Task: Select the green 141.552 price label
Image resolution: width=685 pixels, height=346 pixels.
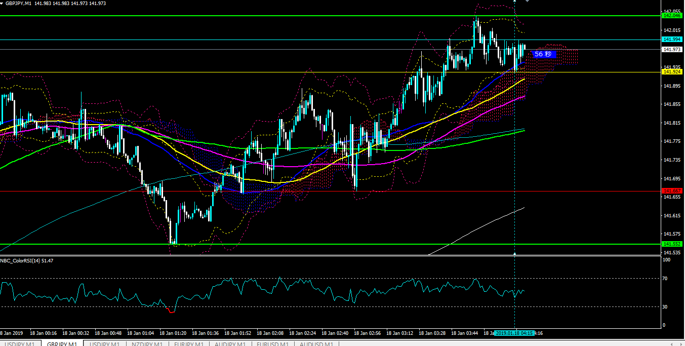Action: (672, 244)
